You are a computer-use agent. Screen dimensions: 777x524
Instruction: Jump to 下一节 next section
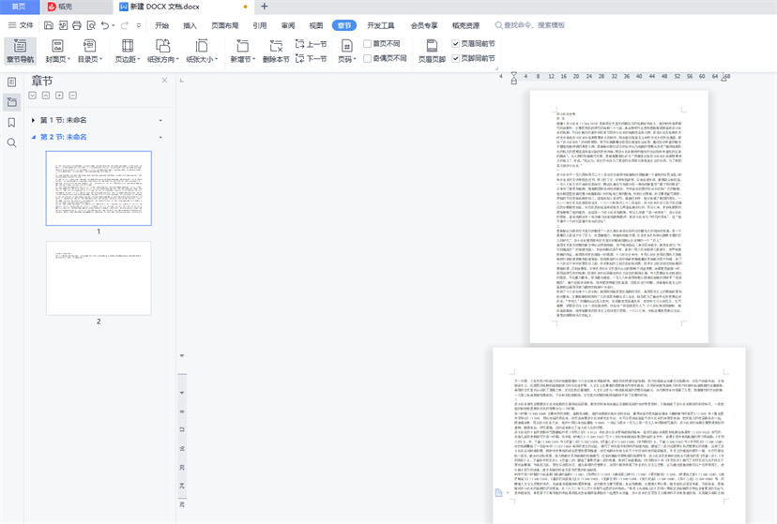311,58
